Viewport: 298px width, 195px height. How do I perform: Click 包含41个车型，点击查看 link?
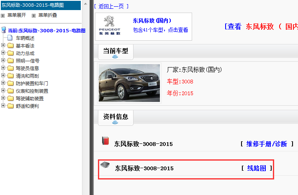(160, 30)
